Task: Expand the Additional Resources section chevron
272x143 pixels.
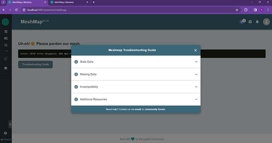Action: pos(196,100)
